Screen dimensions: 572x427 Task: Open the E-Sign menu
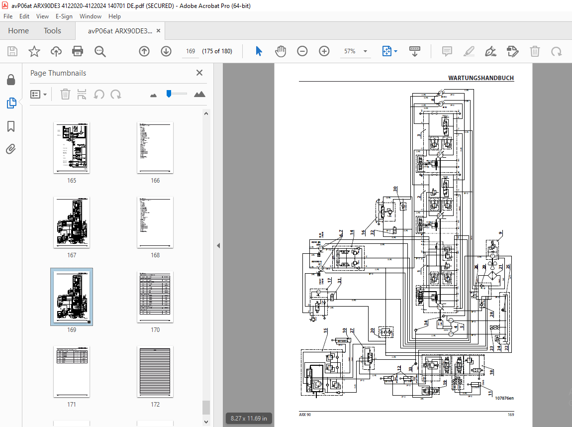(64, 16)
